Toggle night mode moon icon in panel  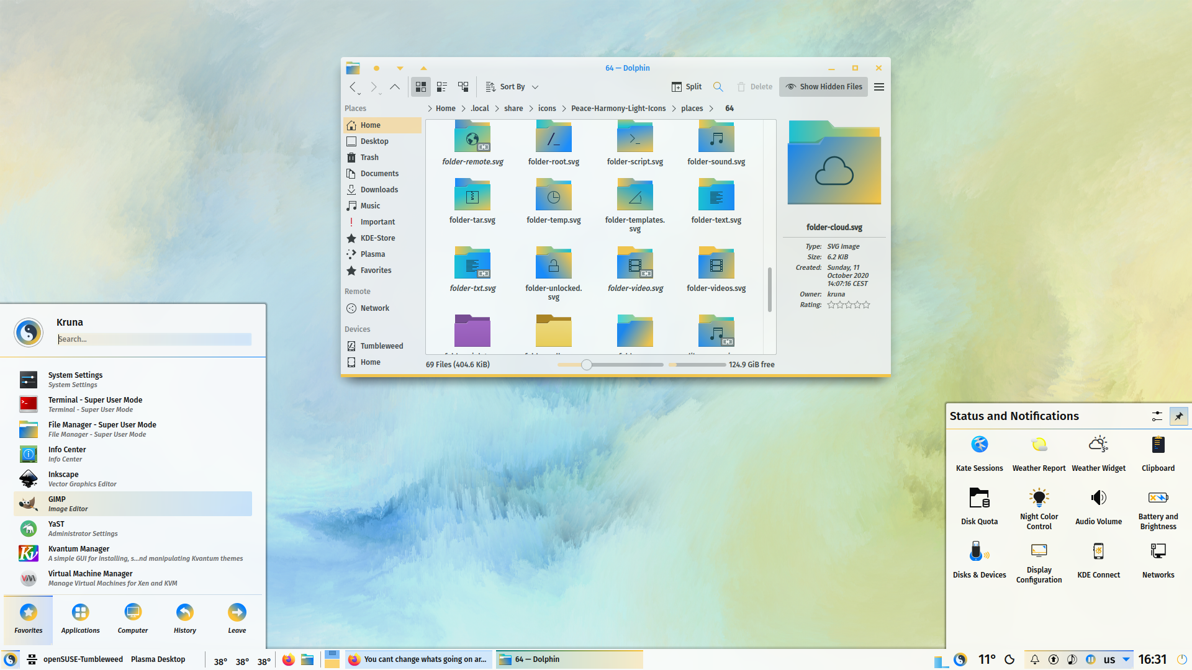1009,659
